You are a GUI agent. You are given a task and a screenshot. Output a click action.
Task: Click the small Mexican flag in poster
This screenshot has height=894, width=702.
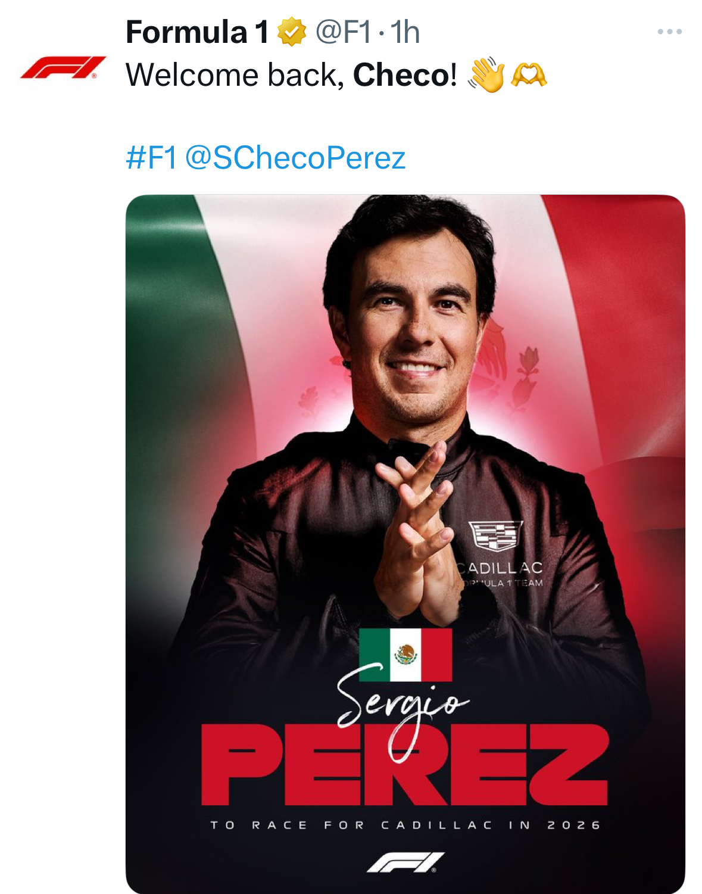[x=405, y=655]
